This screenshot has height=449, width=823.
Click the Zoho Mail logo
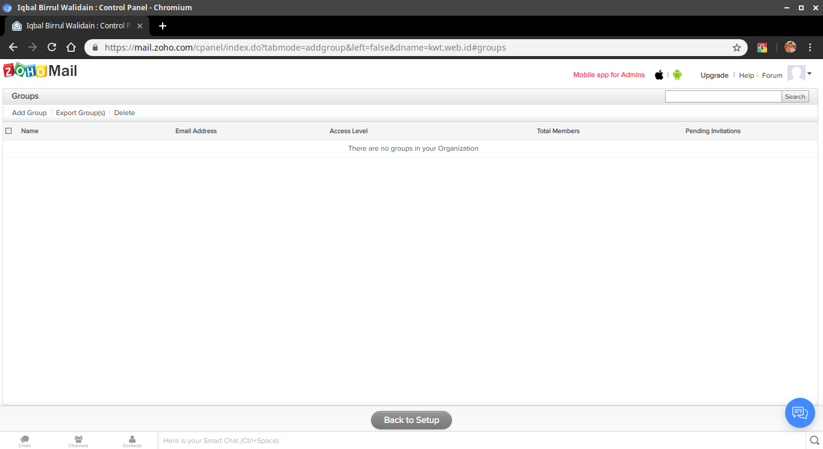click(40, 71)
